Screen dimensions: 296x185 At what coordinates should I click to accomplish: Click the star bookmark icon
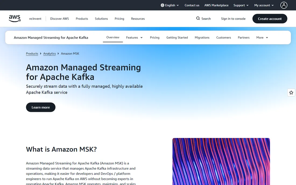[291, 92]
